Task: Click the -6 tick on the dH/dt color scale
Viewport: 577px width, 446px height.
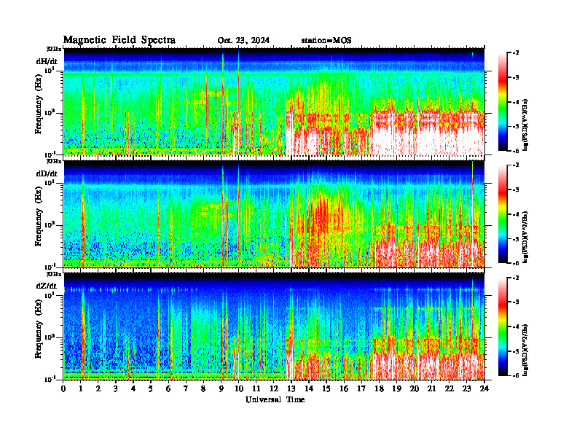Action: pyautogui.click(x=516, y=151)
